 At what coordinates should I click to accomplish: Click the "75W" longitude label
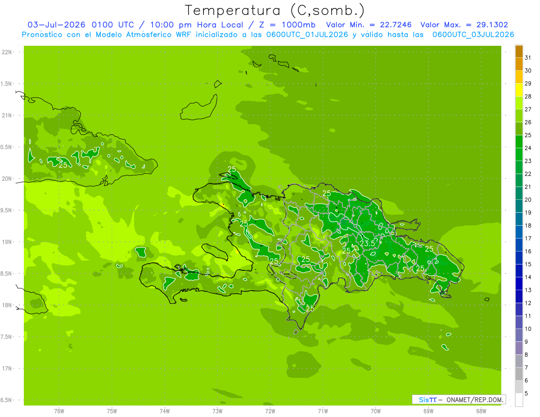112,411
